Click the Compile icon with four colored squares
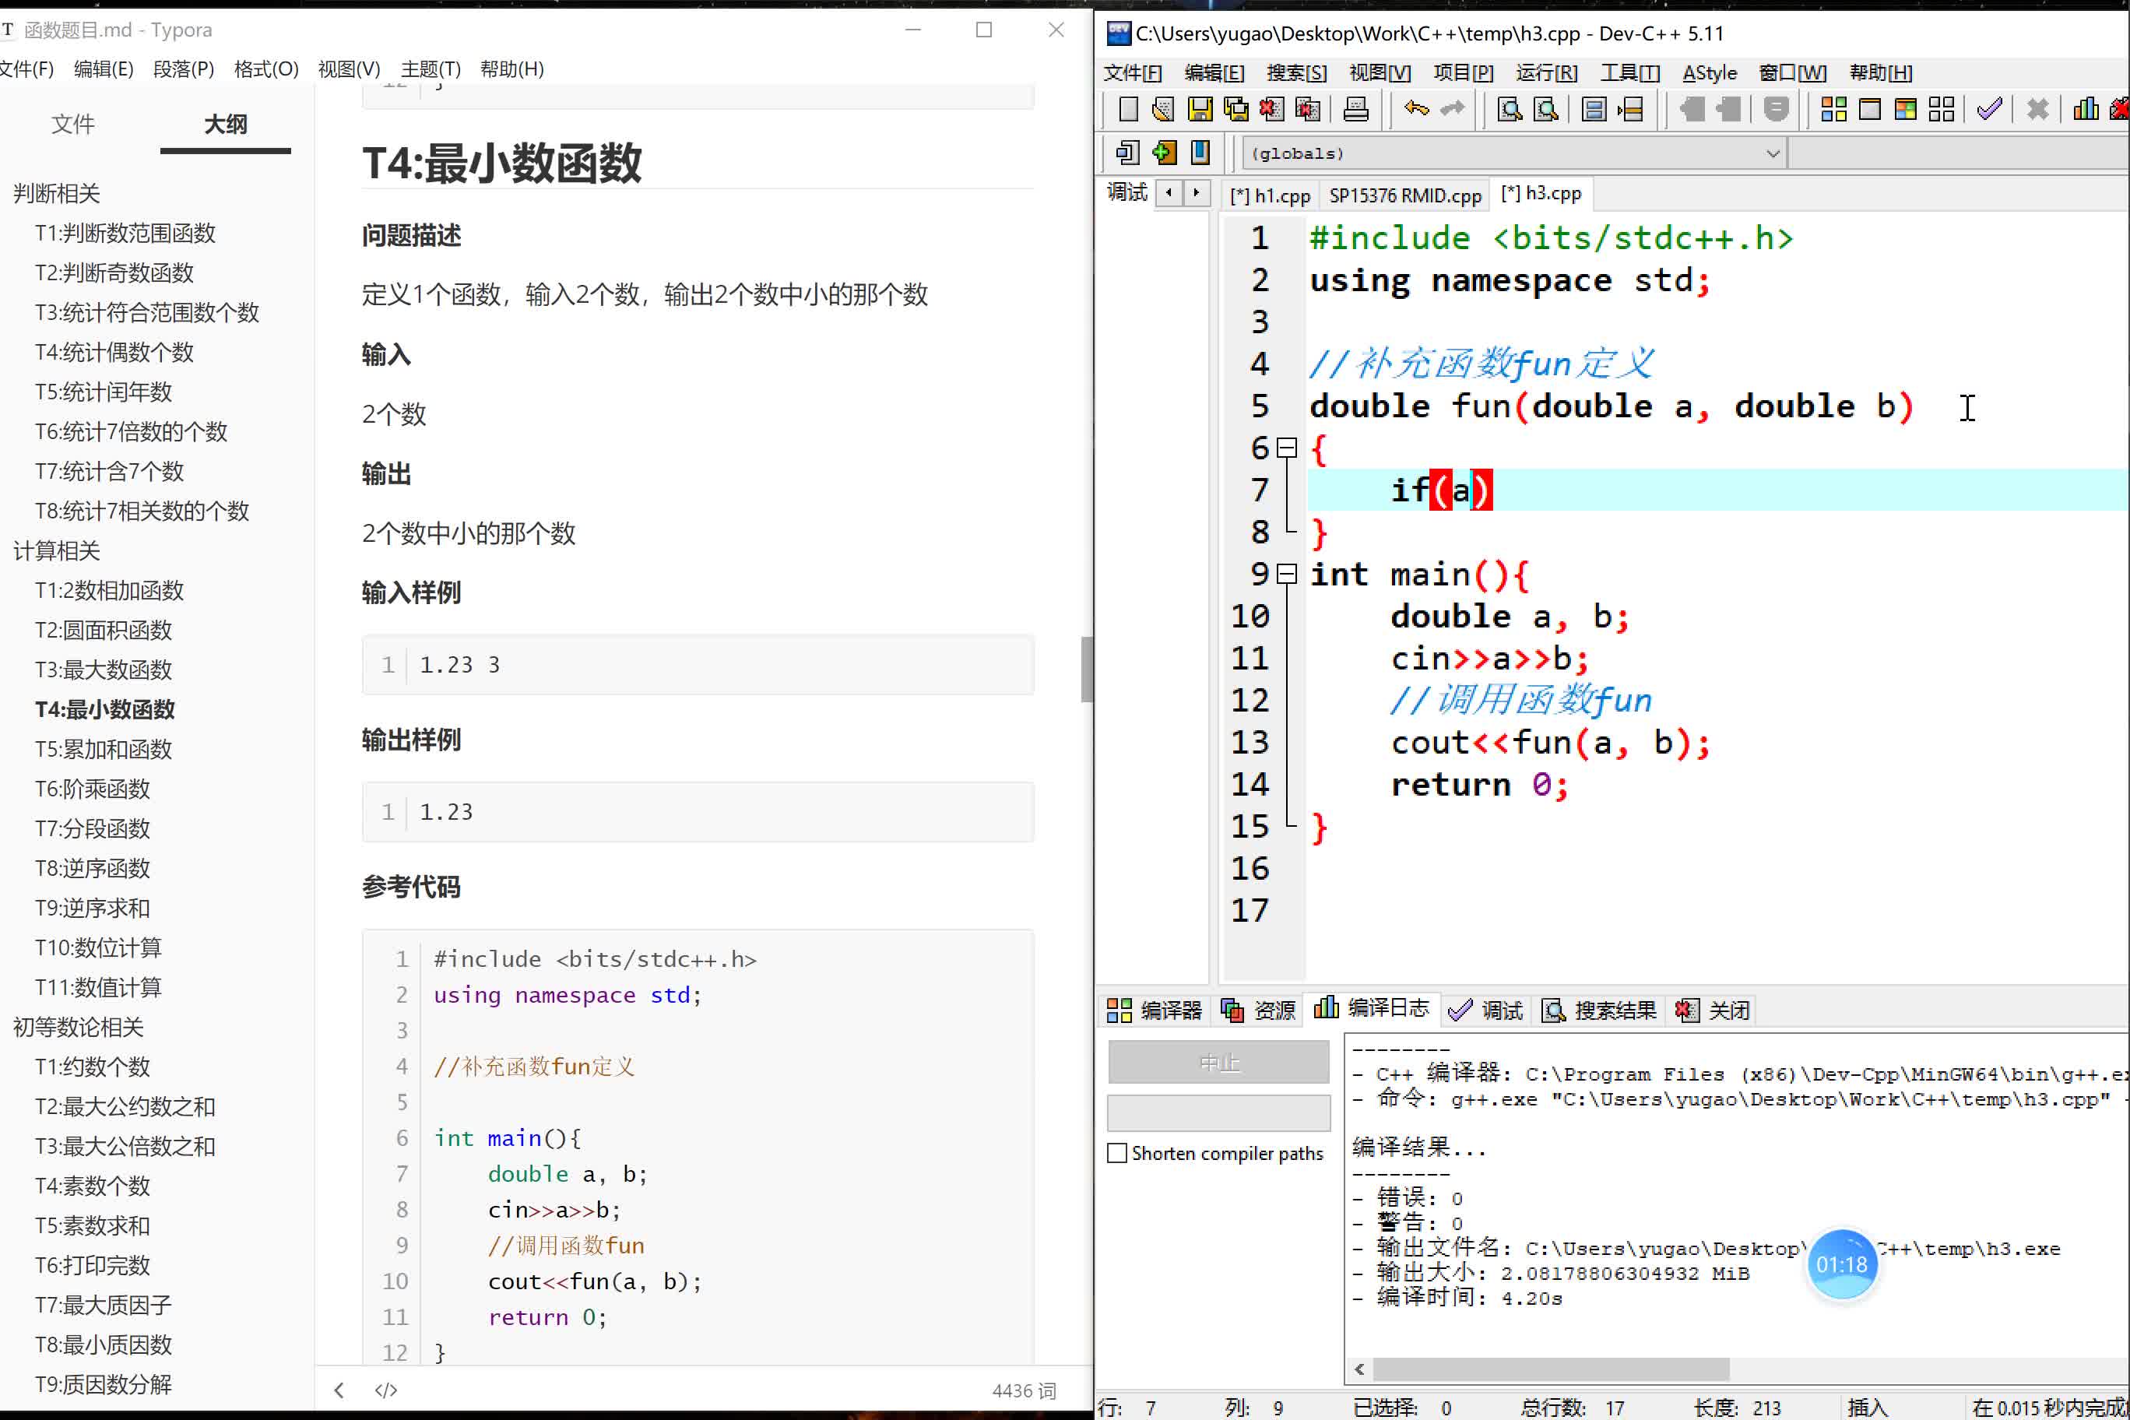The image size is (2130, 1420). (x=1833, y=110)
